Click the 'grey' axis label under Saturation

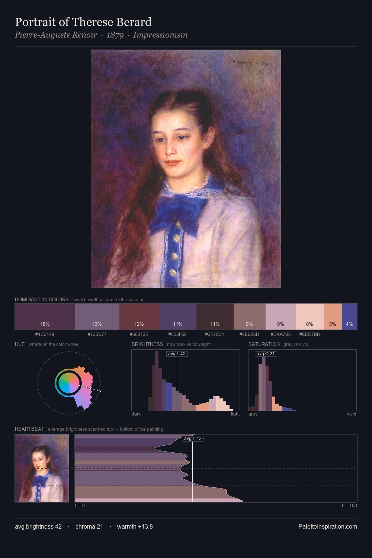click(253, 414)
